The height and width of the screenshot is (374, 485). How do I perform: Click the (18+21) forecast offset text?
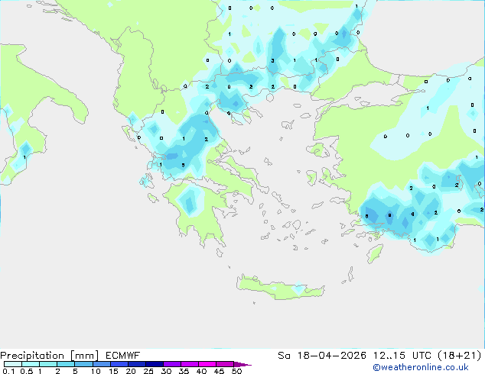click(460, 356)
